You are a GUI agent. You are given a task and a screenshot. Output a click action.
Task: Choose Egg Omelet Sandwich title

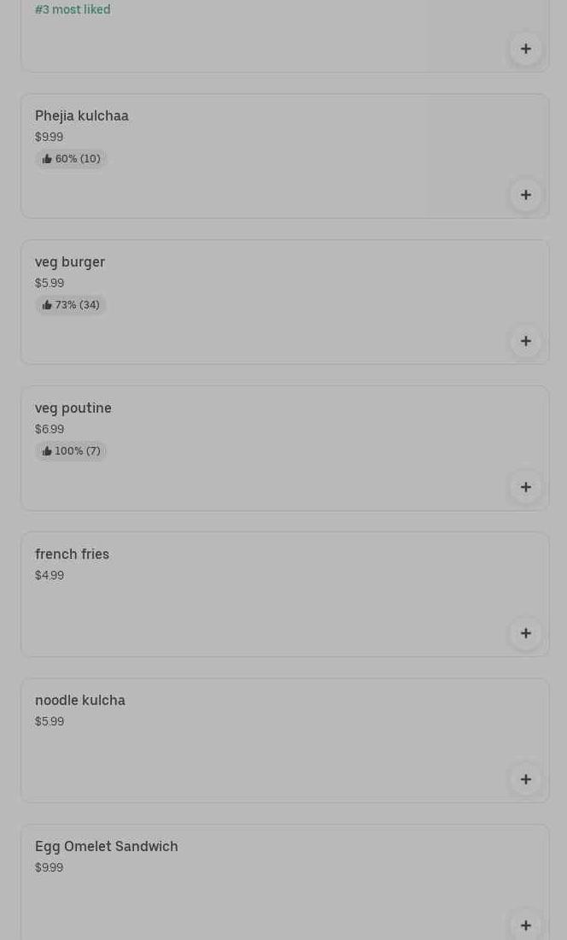[107, 847]
